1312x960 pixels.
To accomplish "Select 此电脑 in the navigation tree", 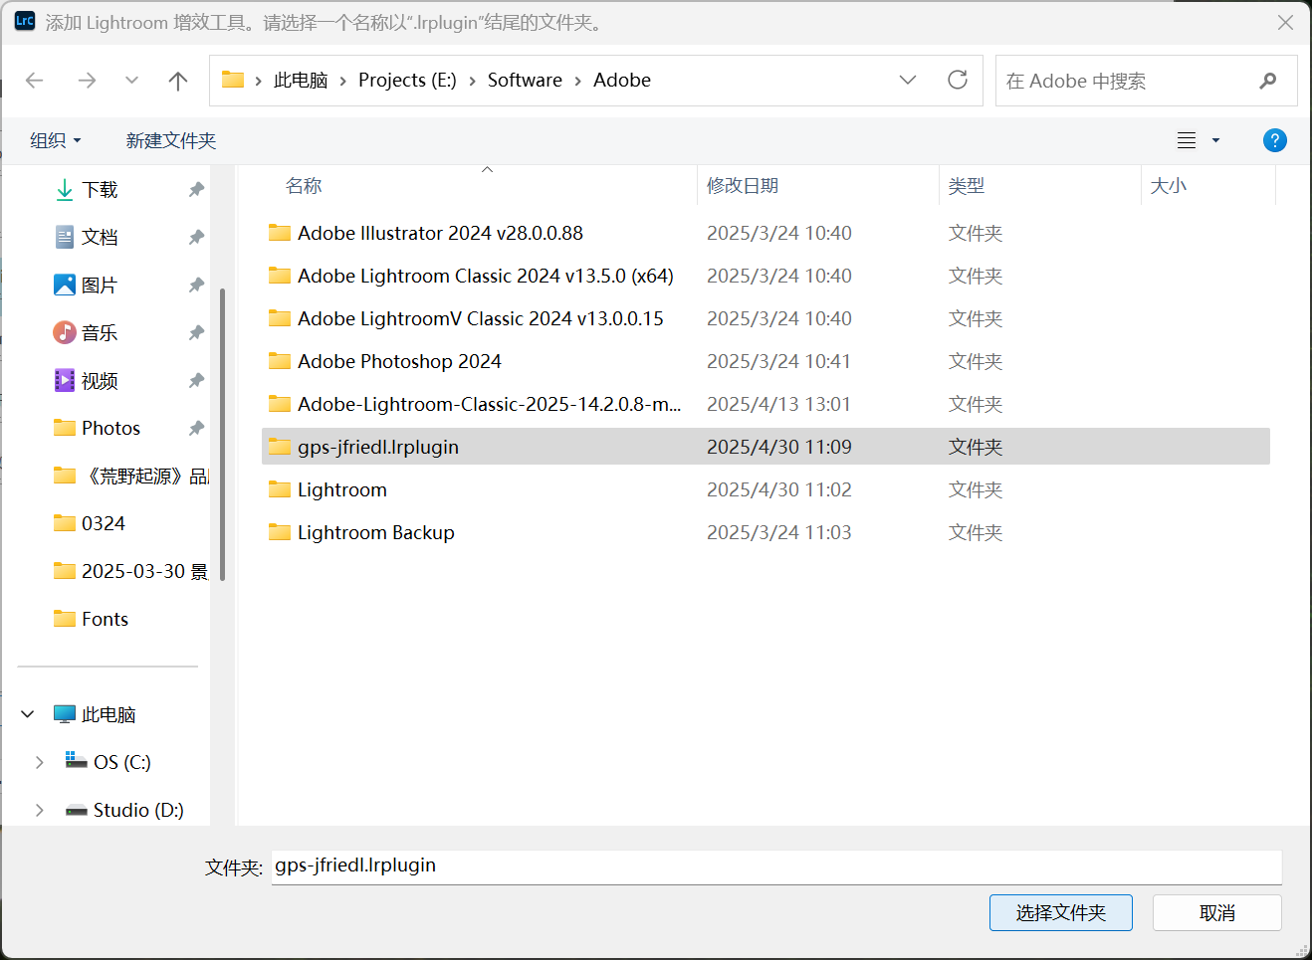I will click(x=108, y=714).
